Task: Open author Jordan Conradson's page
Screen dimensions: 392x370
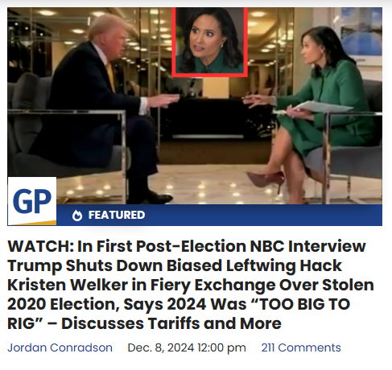Action: (60, 347)
